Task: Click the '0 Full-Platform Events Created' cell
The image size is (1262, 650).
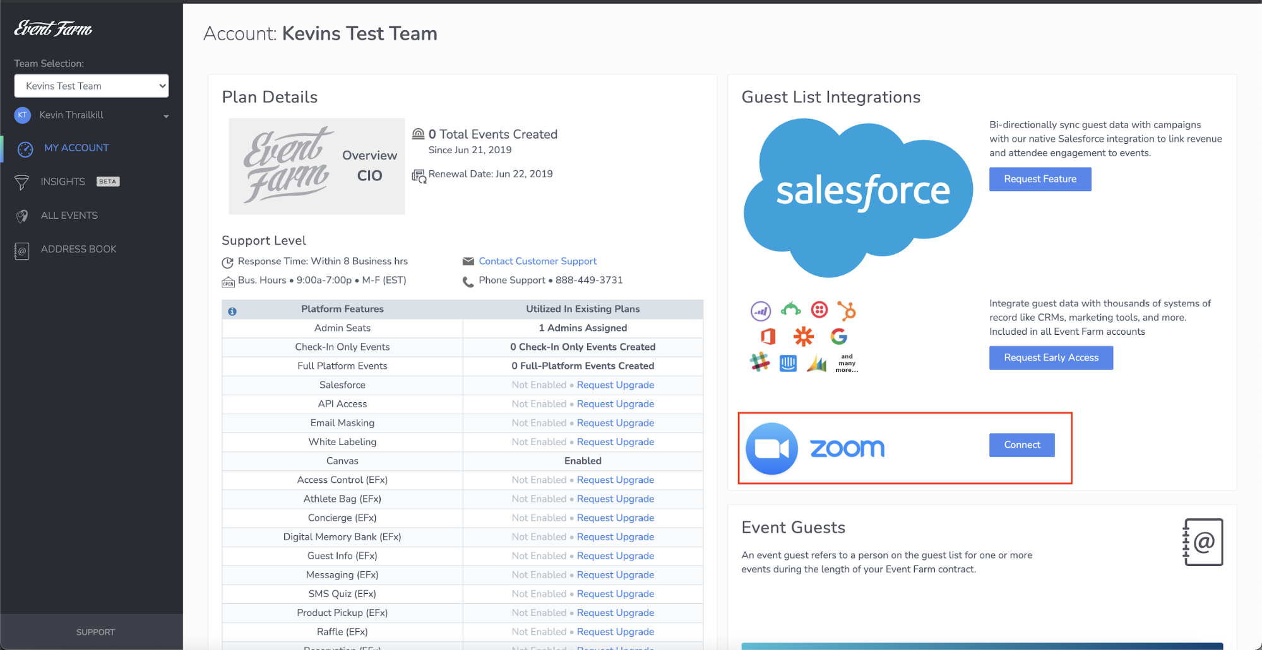Action: 583,366
